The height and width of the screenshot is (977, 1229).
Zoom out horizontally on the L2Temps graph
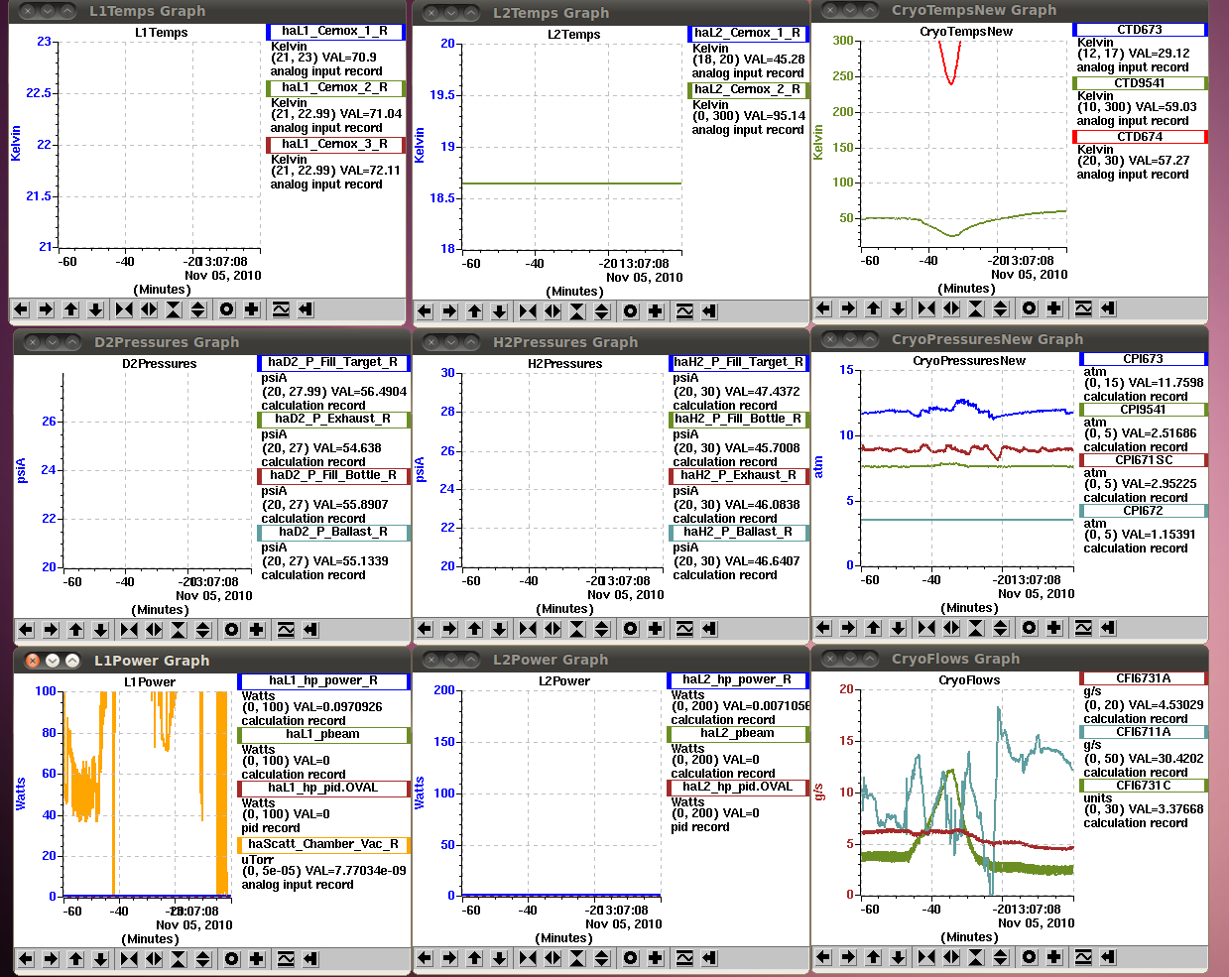point(553,311)
